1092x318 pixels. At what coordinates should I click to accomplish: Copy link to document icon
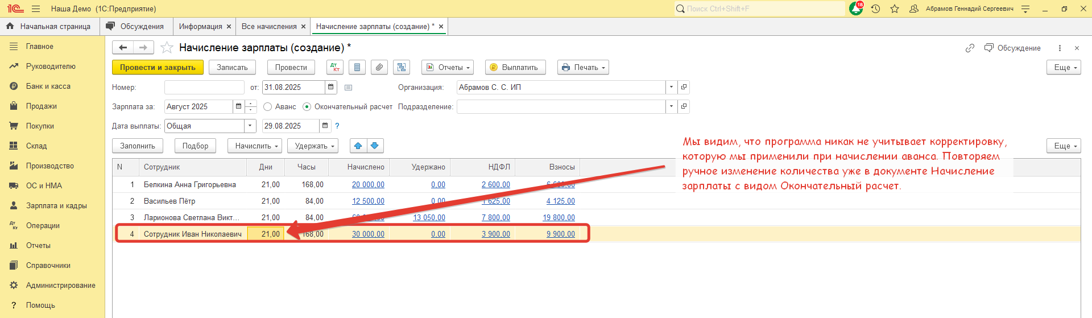[970, 48]
